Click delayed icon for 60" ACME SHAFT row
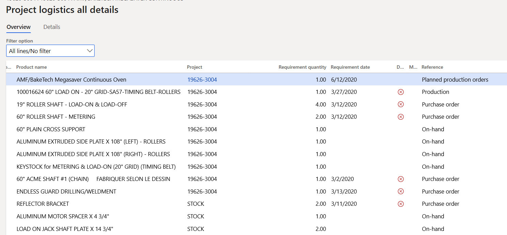This screenshot has height=235, width=507. (x=401, y=179)
